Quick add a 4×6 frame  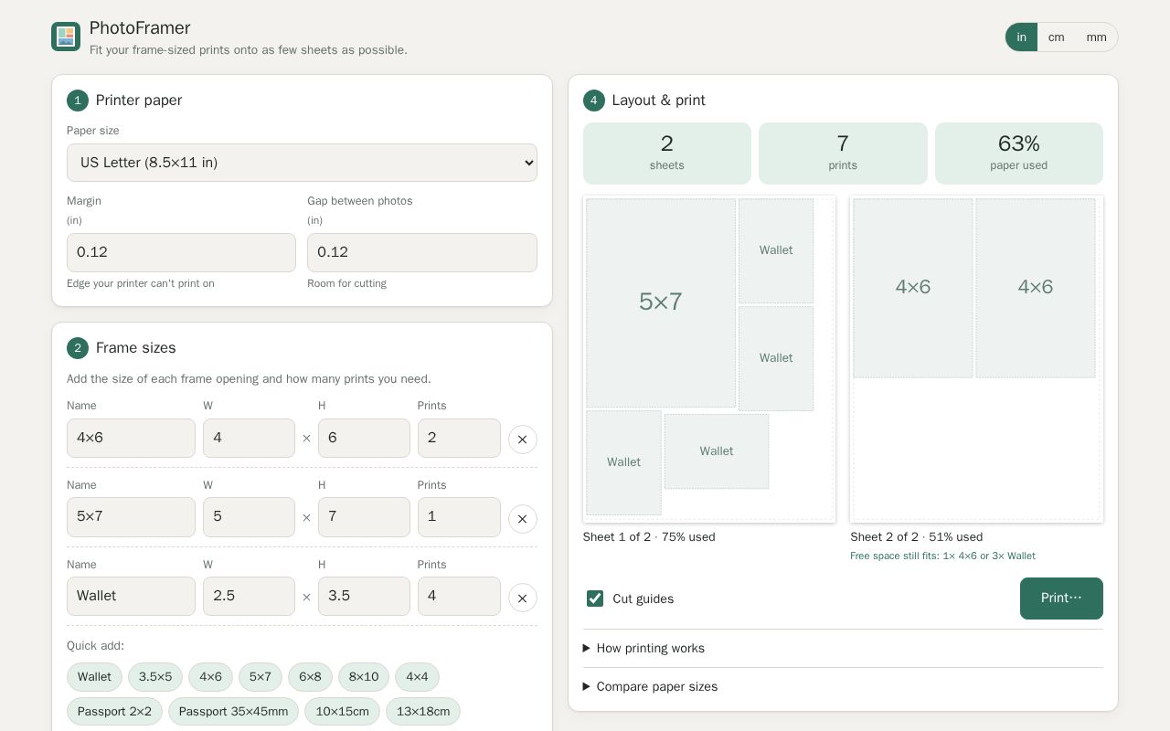[x=210, y=677]
